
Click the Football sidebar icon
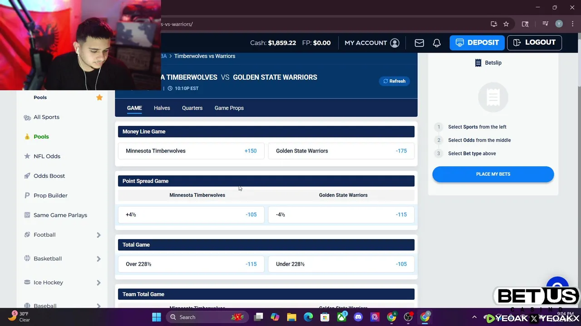[x=27, y=235]
